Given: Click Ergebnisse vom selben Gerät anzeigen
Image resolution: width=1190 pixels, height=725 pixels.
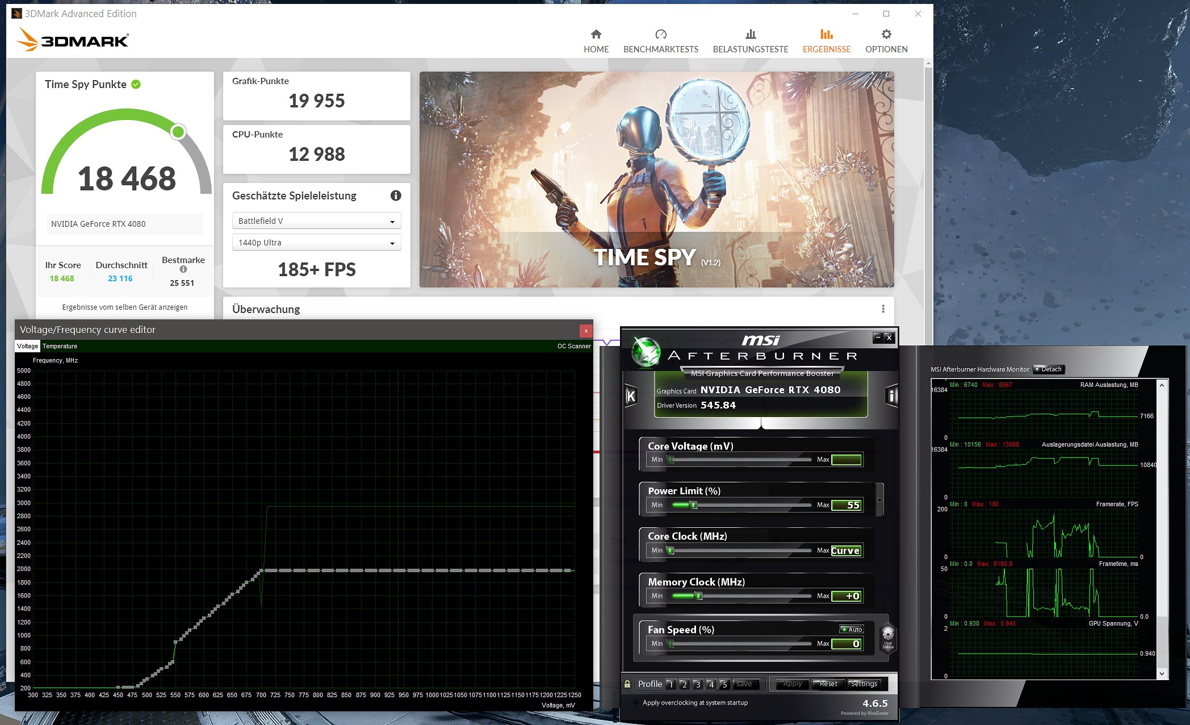Looking at the screenshot, I should point(124,307).
